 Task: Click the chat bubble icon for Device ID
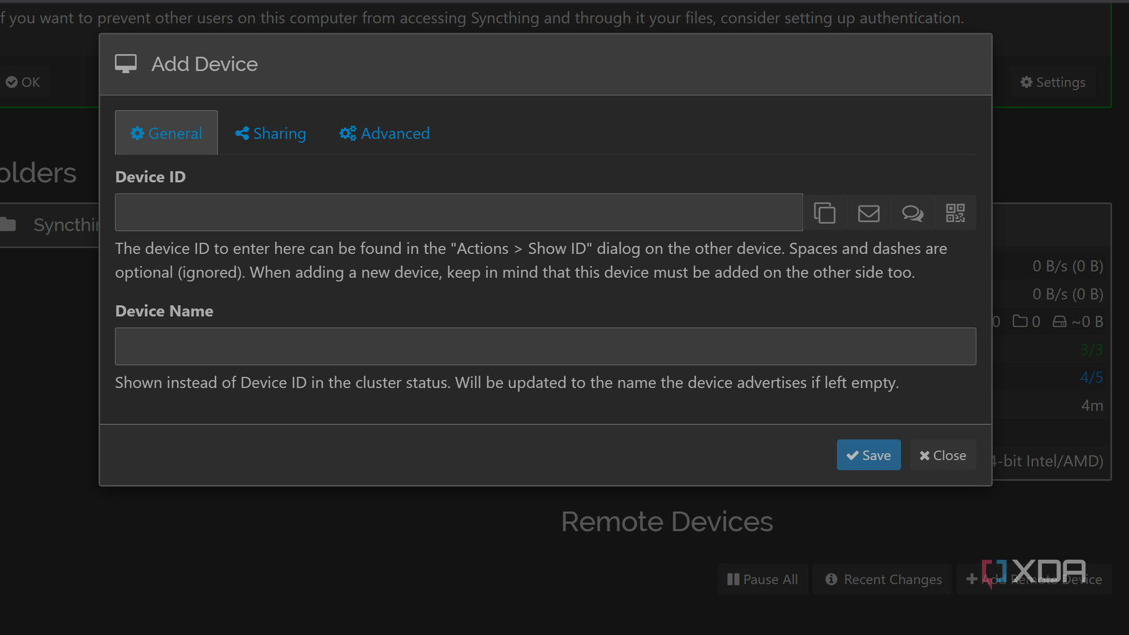coord(912,213)
